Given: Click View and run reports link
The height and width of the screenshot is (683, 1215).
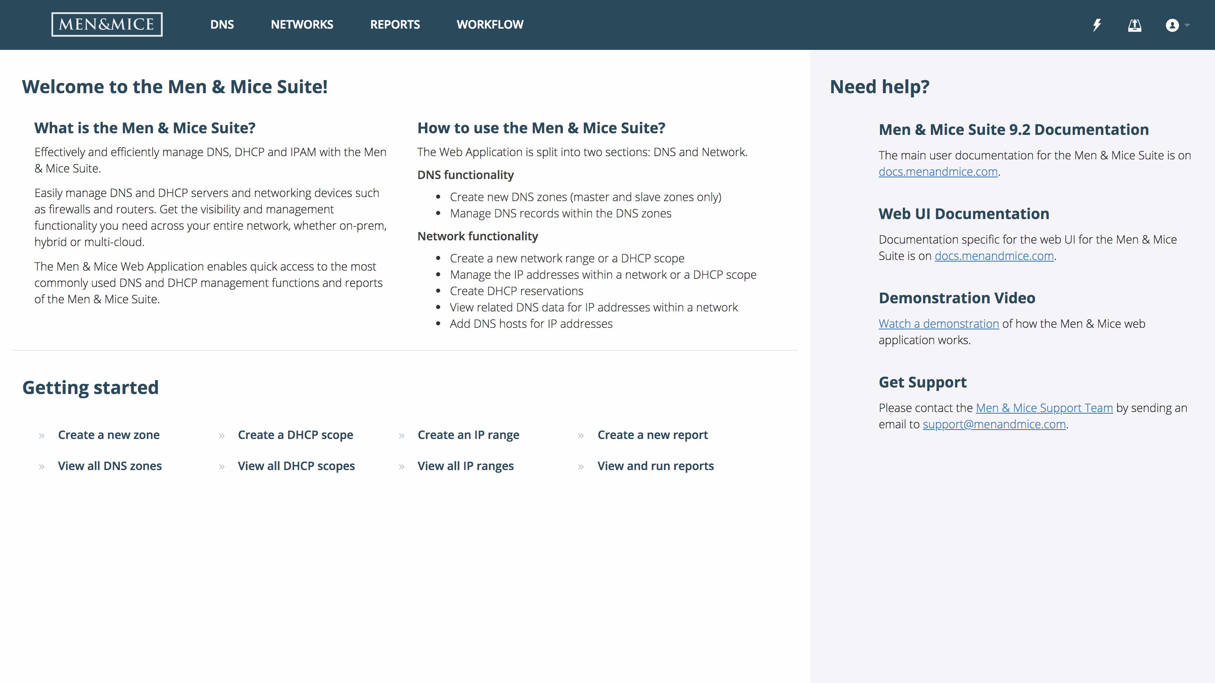Looking at the screenshot, I should click(x=656, y=466).
